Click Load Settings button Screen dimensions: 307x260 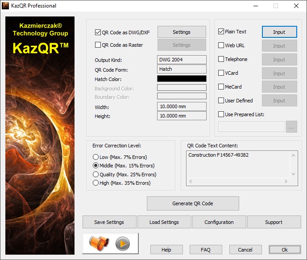[x=164, y=222]
